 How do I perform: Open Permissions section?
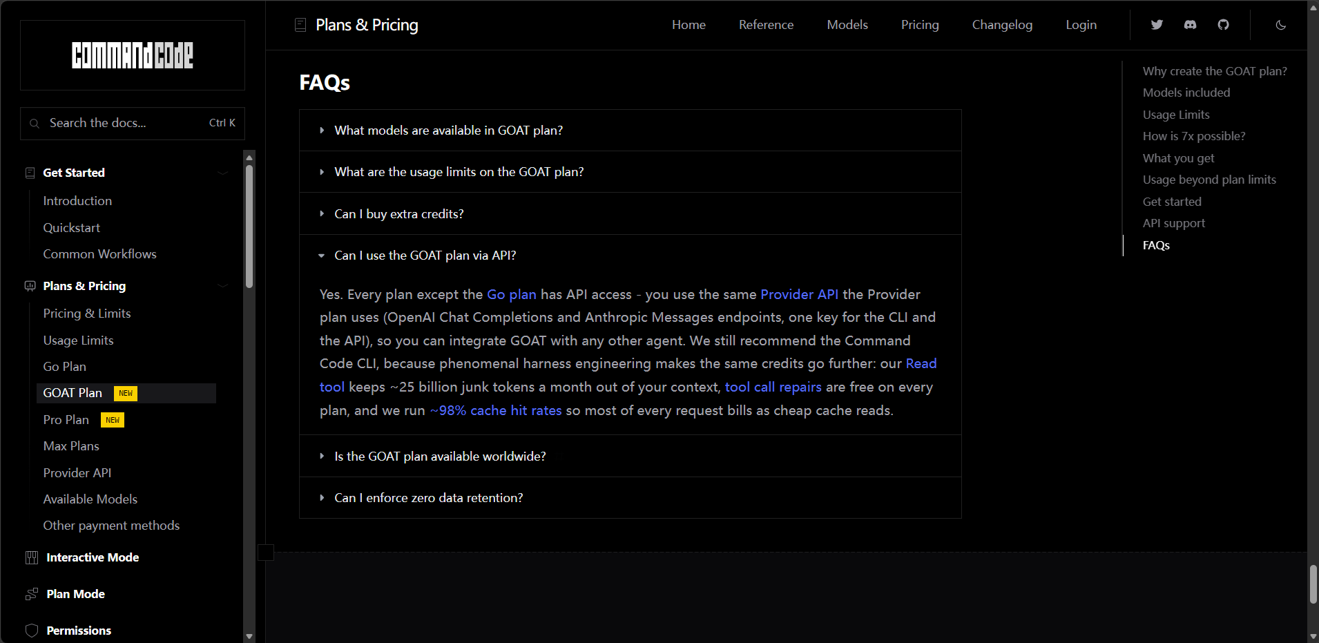(79, 631)
